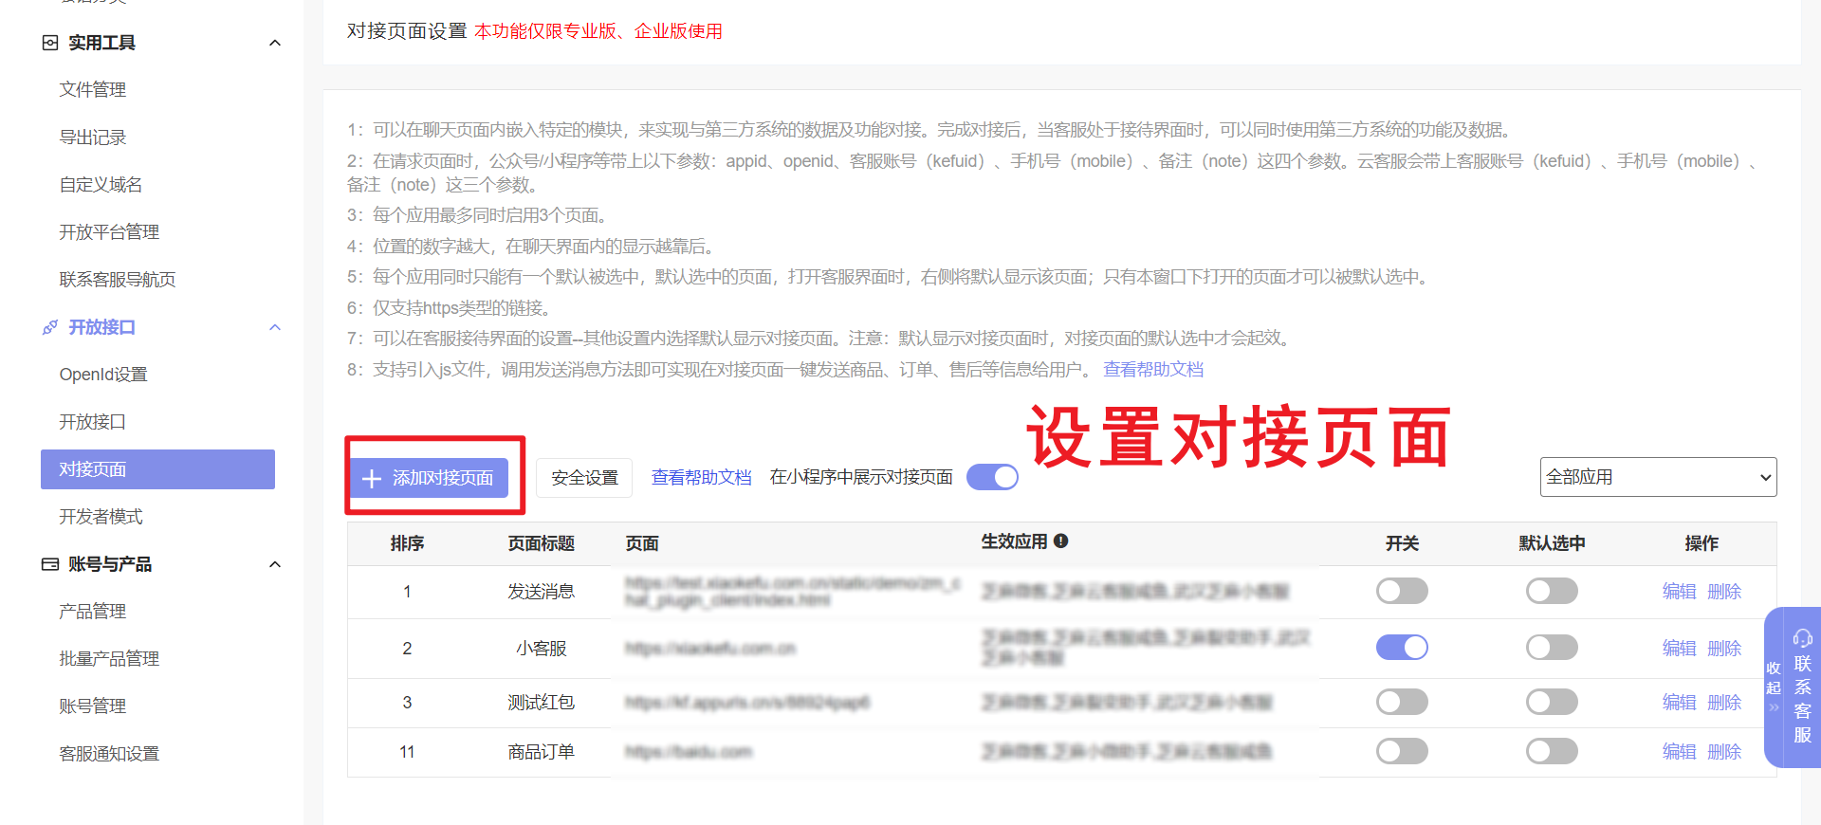Viewport: 1821px width, 825px height.
Task: Toggle 开关 switch for 发送消息 row
Action: click(1402, 591)
